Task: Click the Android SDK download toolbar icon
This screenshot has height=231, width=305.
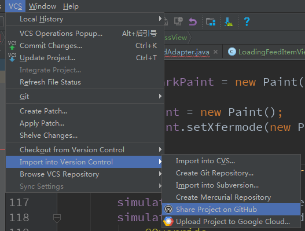Action: click(229, 21)
